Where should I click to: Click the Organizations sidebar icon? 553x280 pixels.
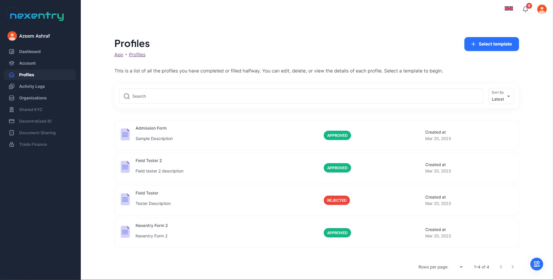12,98
